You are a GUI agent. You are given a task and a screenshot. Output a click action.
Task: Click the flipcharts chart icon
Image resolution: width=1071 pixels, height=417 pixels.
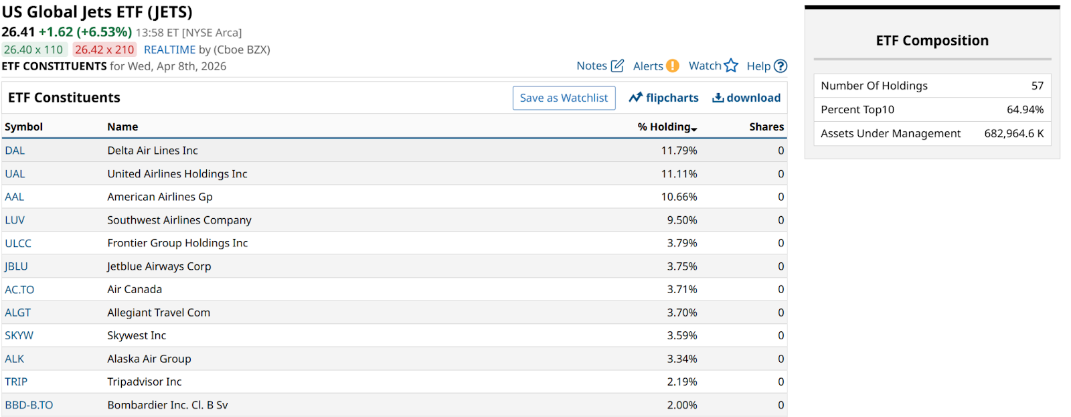635,98
